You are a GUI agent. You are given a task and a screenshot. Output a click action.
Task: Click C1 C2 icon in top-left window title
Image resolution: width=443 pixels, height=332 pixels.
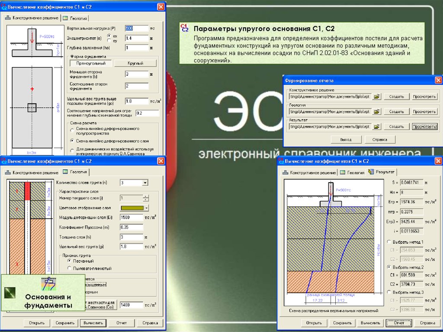click(x=4, y=6)
